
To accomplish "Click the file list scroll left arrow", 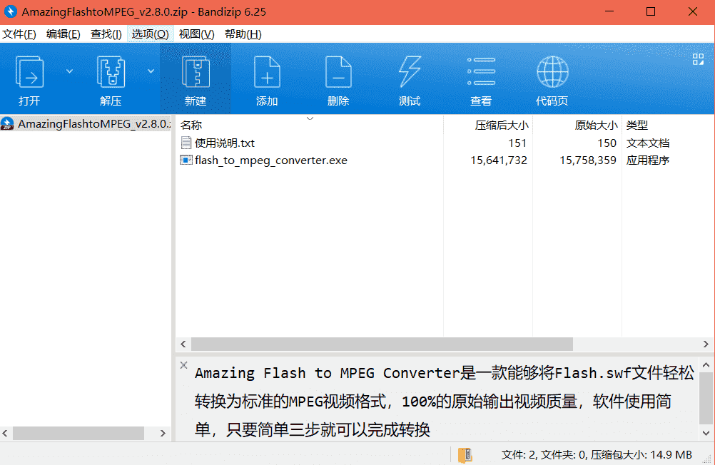I will [x=183, y=344].
